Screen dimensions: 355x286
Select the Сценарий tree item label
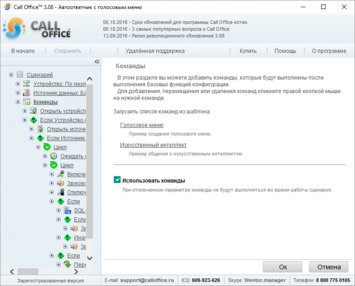pos(40,75)
